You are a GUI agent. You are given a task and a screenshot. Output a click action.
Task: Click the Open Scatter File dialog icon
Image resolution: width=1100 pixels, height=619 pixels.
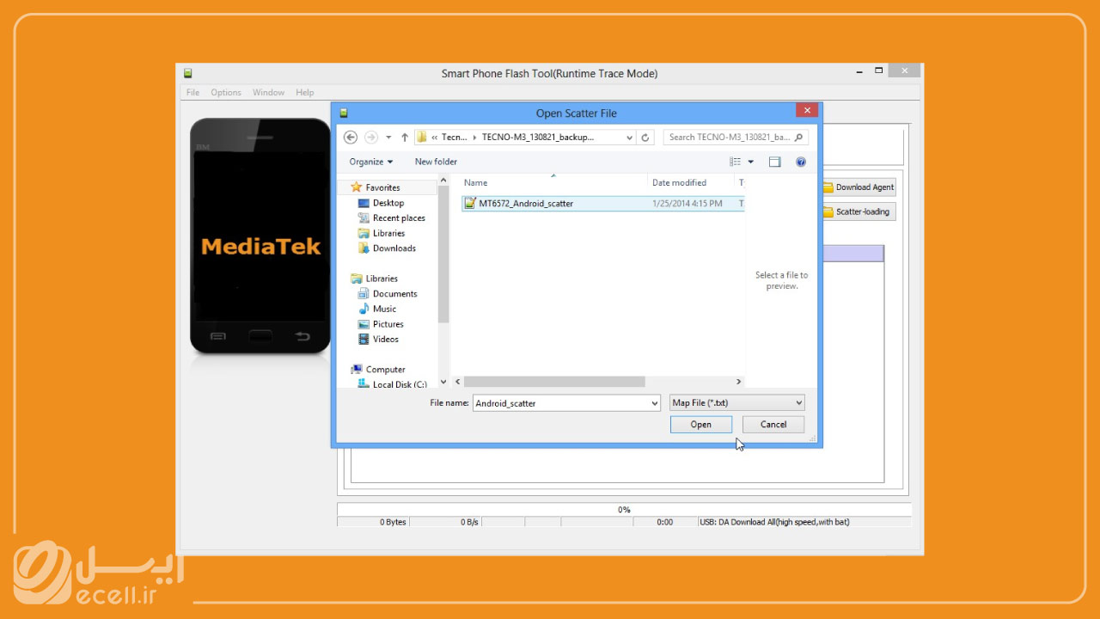(x=344, y=113)
